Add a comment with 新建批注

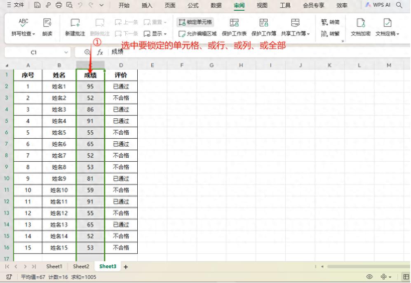pos(75,27)
